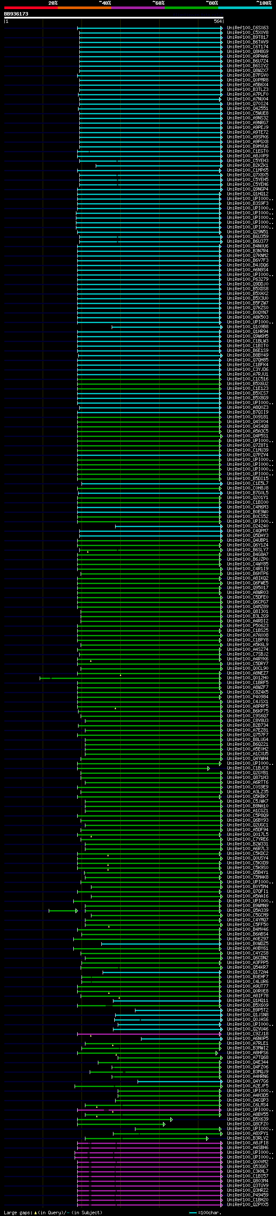
Task: Select hit label UniRef100_A9PAA6
Action: coord(248,56)
